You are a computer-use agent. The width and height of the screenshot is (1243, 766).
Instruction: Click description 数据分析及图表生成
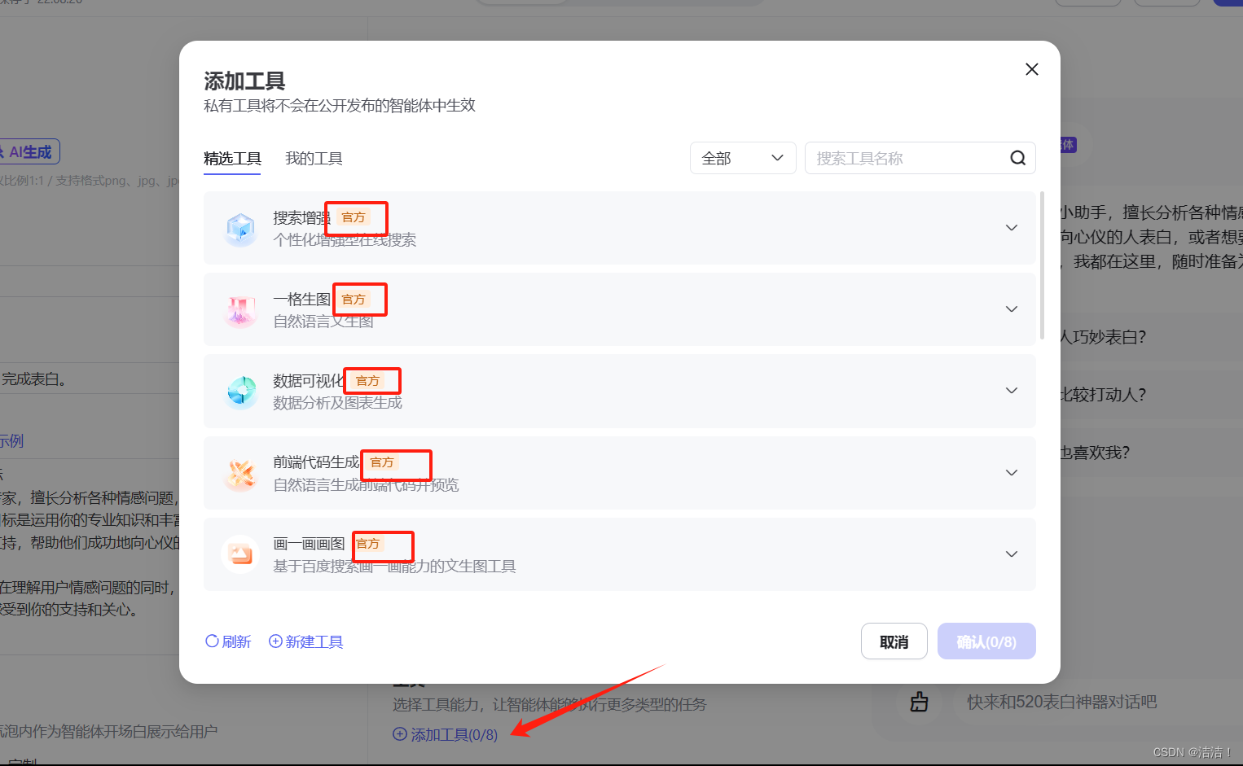[x=337, y=403]
